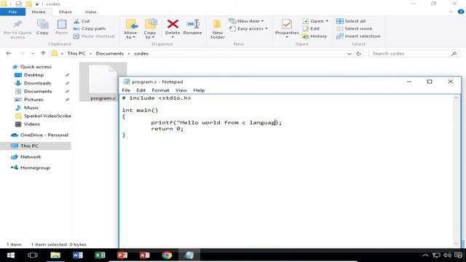Open Notepad Format menu
Viewport: 466px width, 262px height.
coord(160,90)
